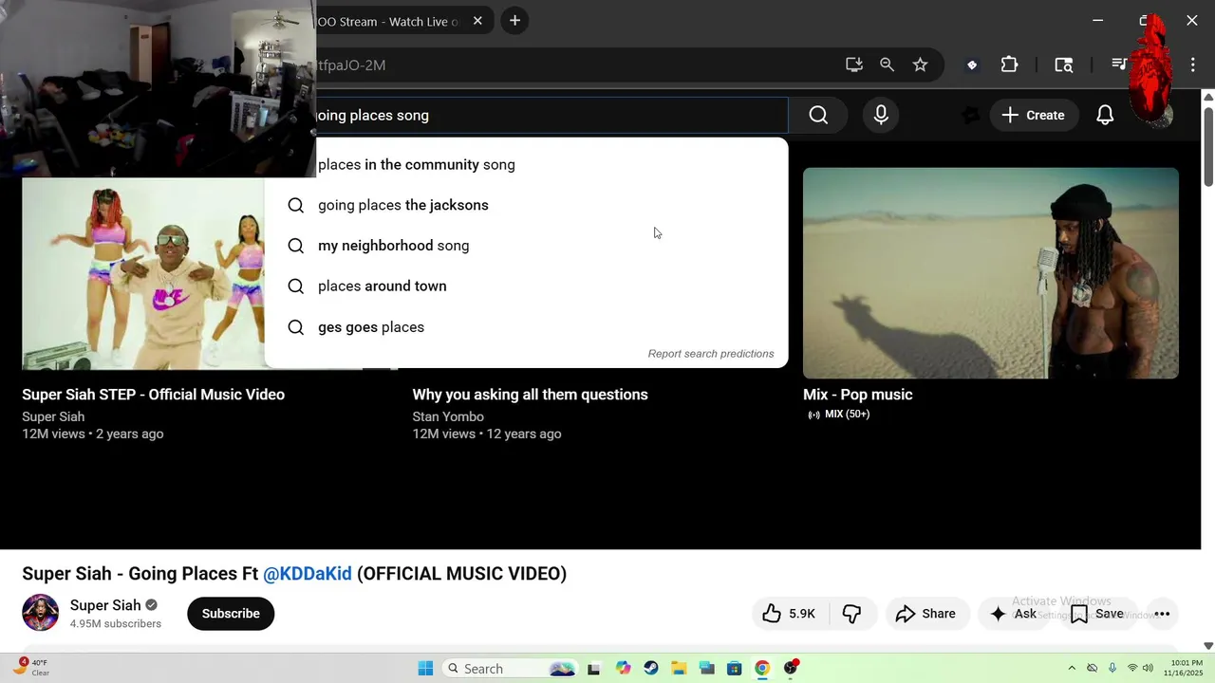Choose suggestion 'my neighborhood song'
Image resolution: width=1215 pixels, height=683 pixels.
click(526, 246)
